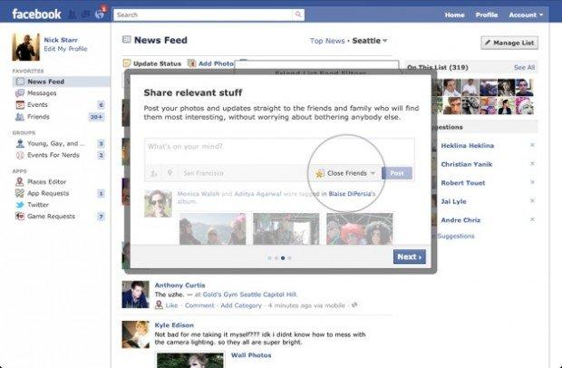Open Game Requests icon
Image resolution: width=562 pixels, height=368 pixels.
click(x=20, y=216)
